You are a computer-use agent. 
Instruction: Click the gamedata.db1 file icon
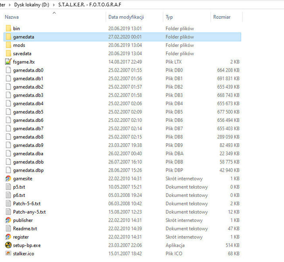point(8,79)
